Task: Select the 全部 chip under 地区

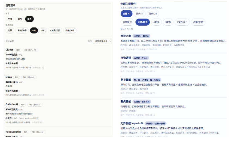Action: (10, 19)
